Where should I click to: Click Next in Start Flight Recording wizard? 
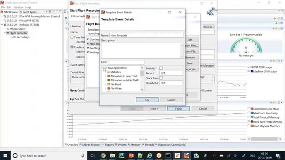(154, 108)
